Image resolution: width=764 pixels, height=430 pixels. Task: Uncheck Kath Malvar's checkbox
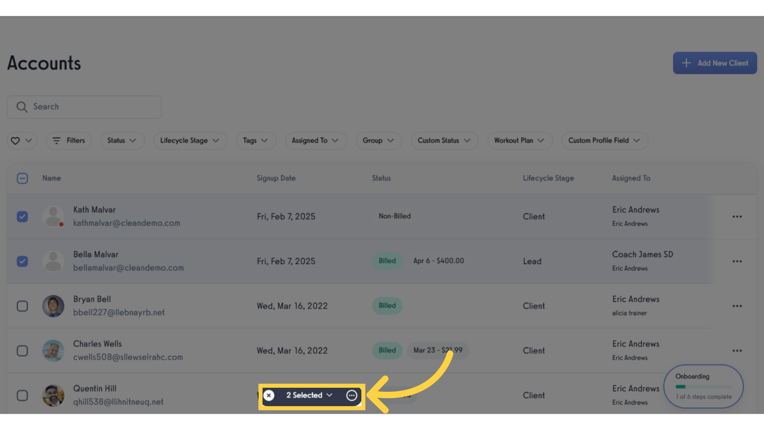click(22, 217)
